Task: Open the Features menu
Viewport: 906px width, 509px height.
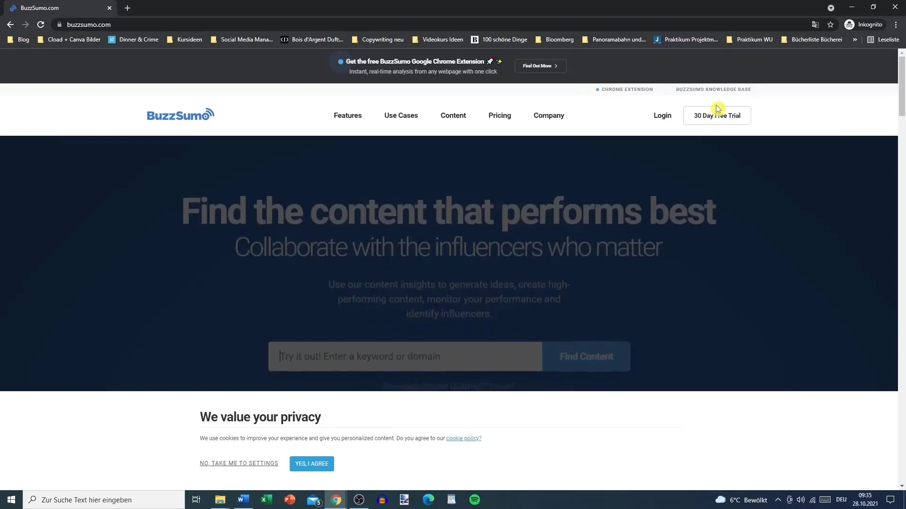Action: [x=347, y=115]
